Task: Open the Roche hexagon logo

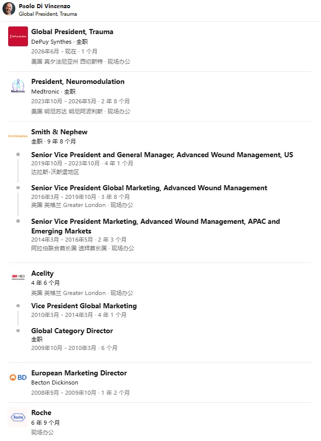Action: coord(18,418)
